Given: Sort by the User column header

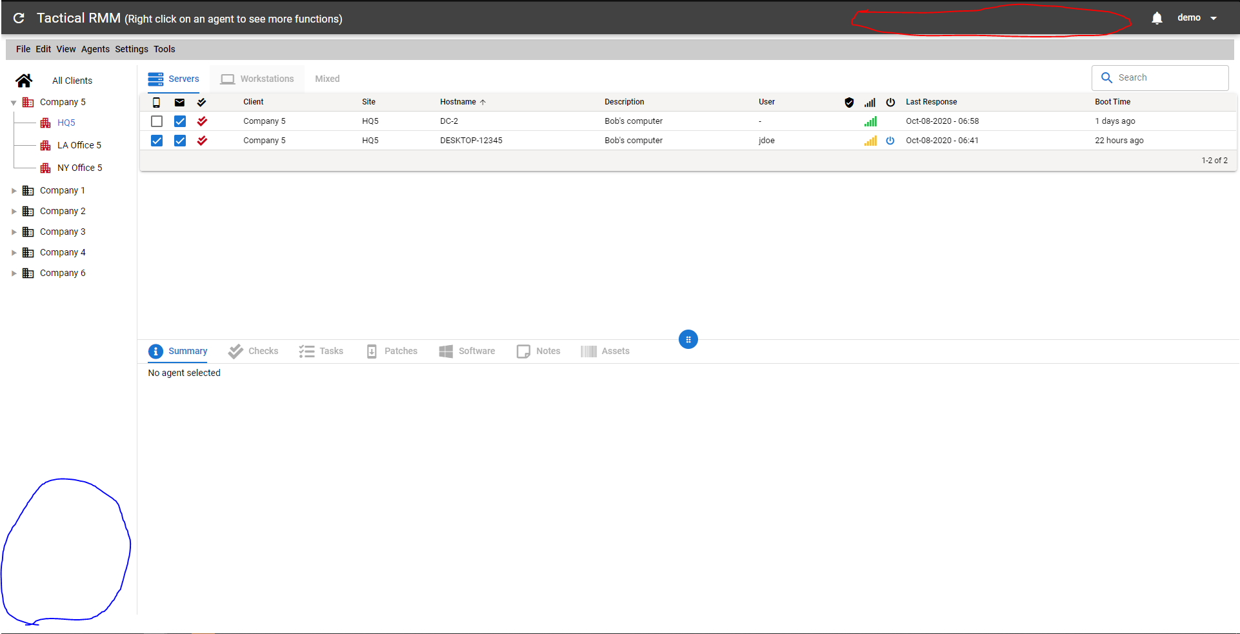Looking at the screenshot, I should pyautogui.click(x=767, y=102).
